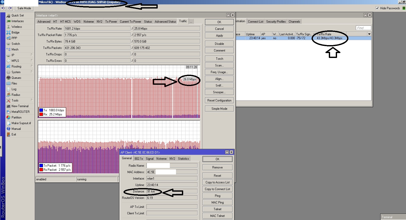
Task: Switch to the Advanced tab
Action: 44,22
